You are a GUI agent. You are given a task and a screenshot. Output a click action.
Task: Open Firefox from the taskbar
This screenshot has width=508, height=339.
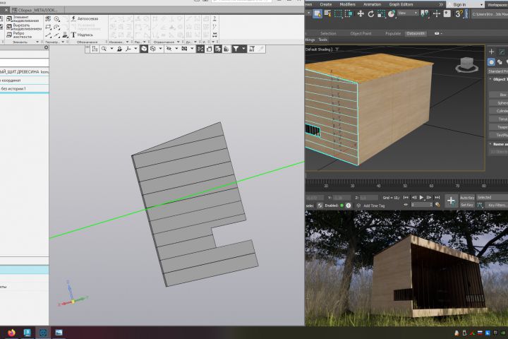(12, 333)
